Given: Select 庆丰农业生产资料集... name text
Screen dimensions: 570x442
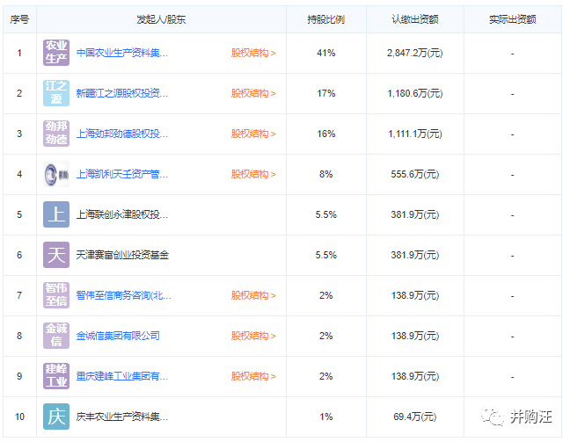Looking at the screenshot, I should (x=122, y=417).
